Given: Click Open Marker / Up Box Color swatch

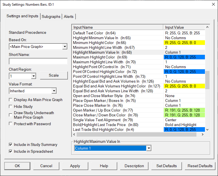Looking at the screenshot, I should [x=184, y=110].
